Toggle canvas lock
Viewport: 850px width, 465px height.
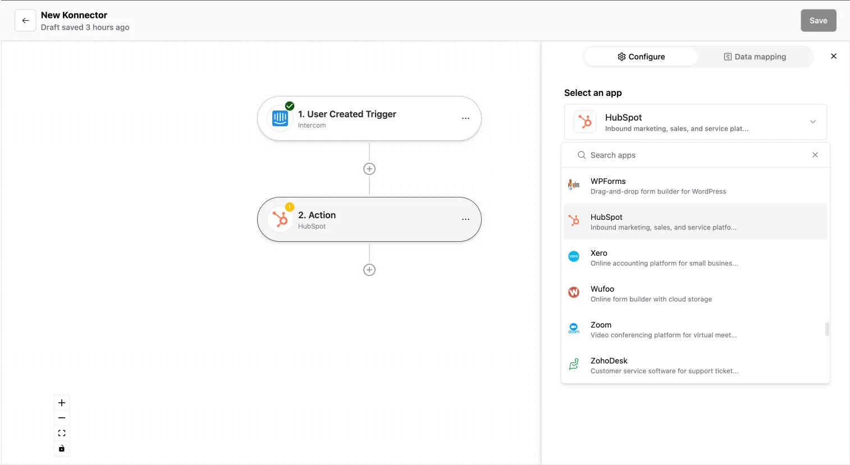click(62, 448)
